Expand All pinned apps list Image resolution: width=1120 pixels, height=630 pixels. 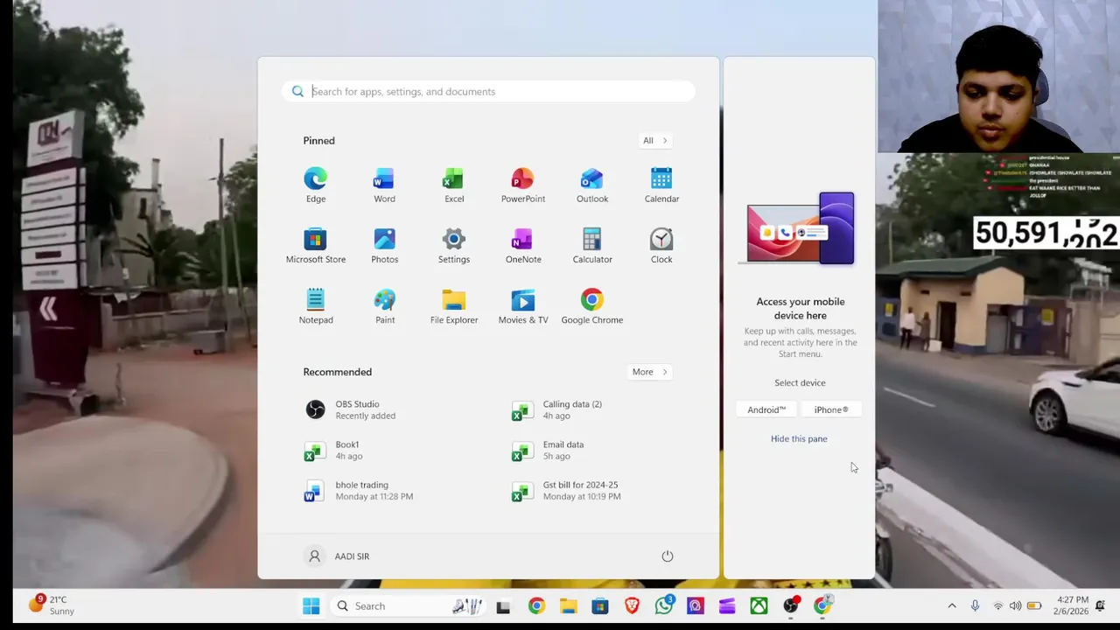(654, 141)
